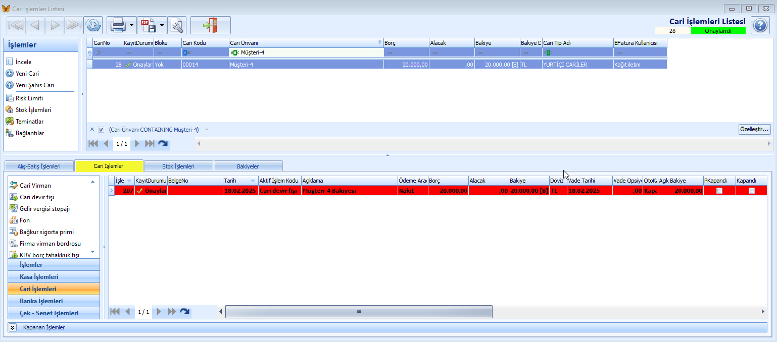Switch to the Alış-Satış İşlemleri tab
Image resolution: width=777 pixels, height=342 pixels.
pyautogui.click(x=39, y=166)
